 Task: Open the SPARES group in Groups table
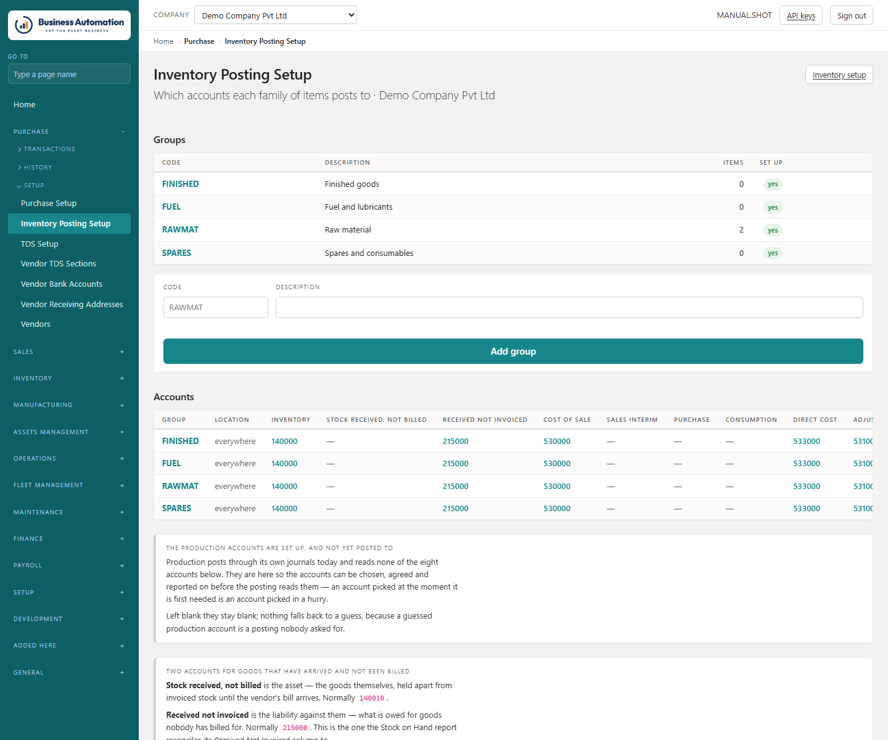(176, 253)
